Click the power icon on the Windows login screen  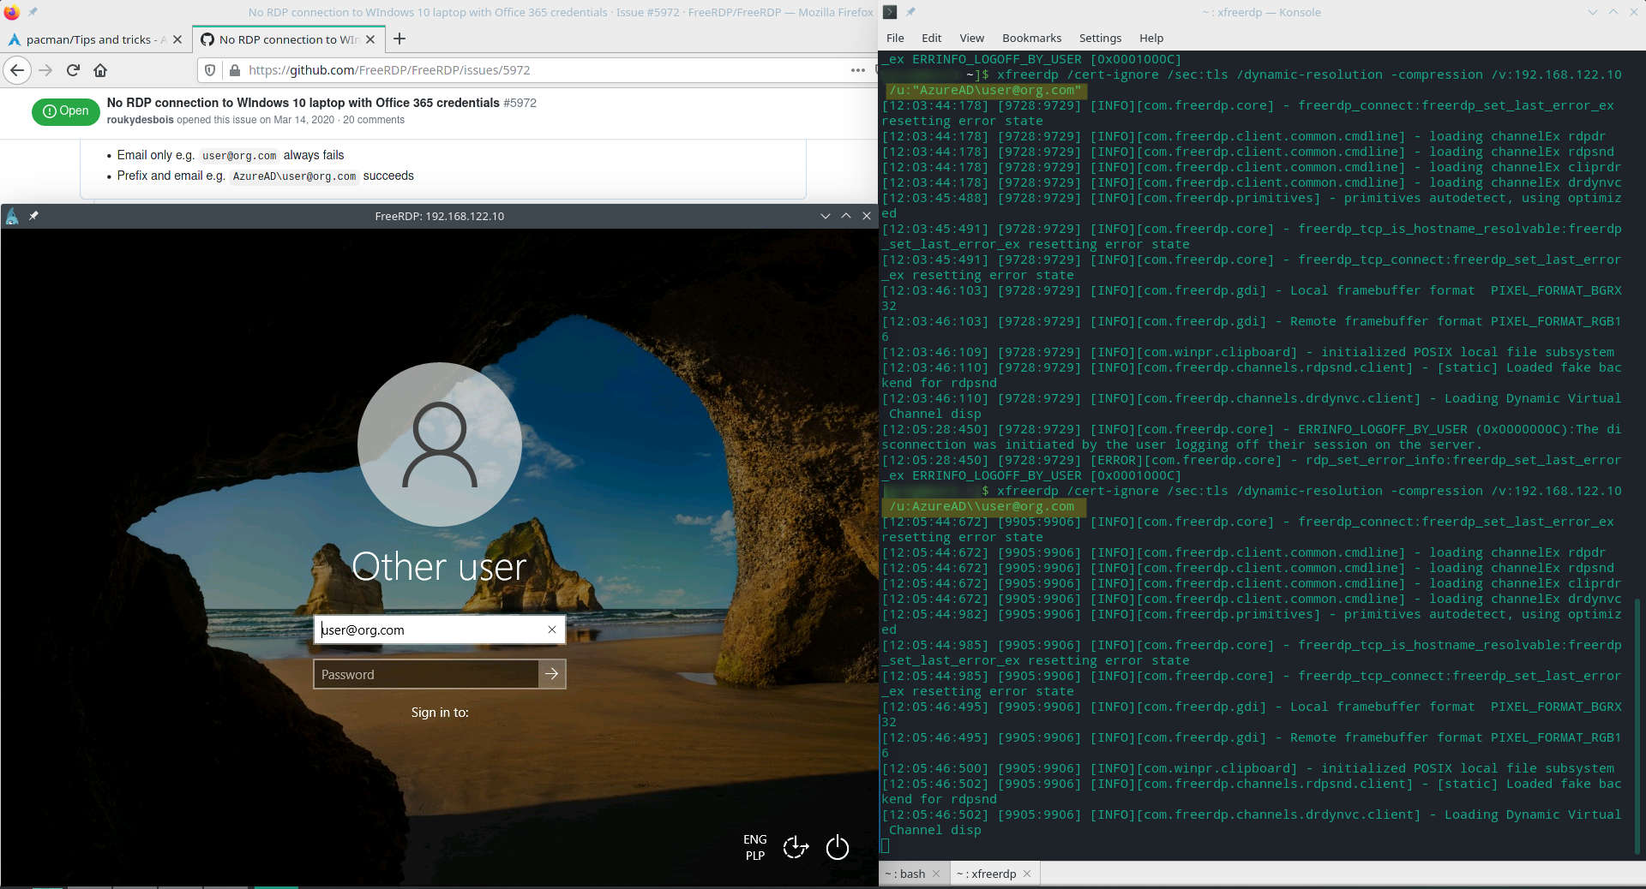click(x=837, y=848)
